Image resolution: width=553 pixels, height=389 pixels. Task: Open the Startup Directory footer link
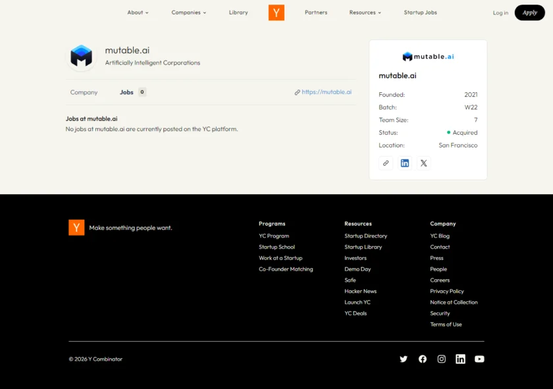(366, 236)
